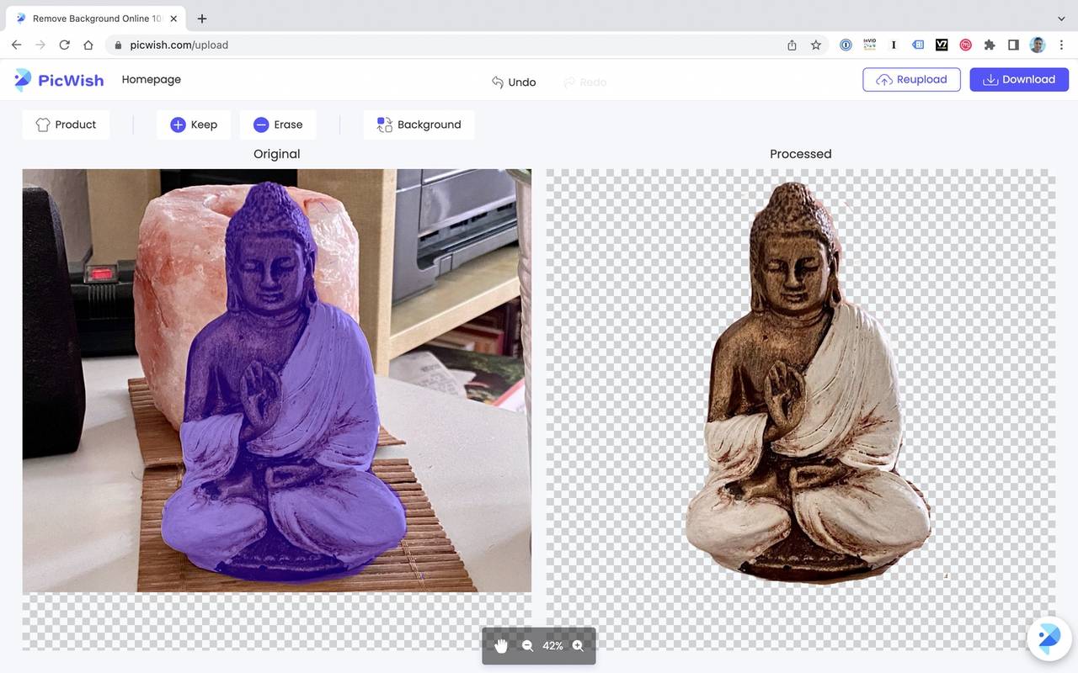The height and width of the screenshot is (673, 1078).
Task: Share this page from the address bar
Action: coord(792,45)
